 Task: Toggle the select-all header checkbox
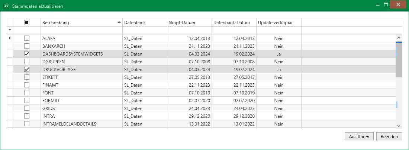pos(27,23)
